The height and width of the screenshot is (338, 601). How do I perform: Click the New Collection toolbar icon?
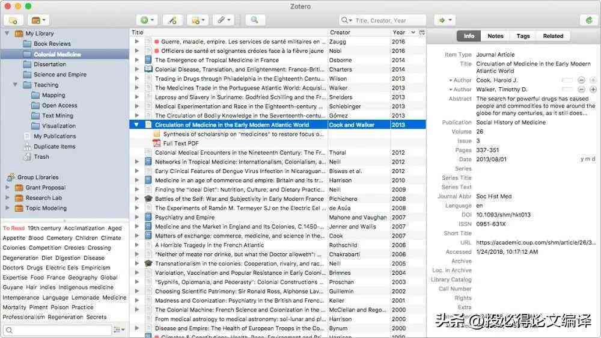[x=13, y=20]
